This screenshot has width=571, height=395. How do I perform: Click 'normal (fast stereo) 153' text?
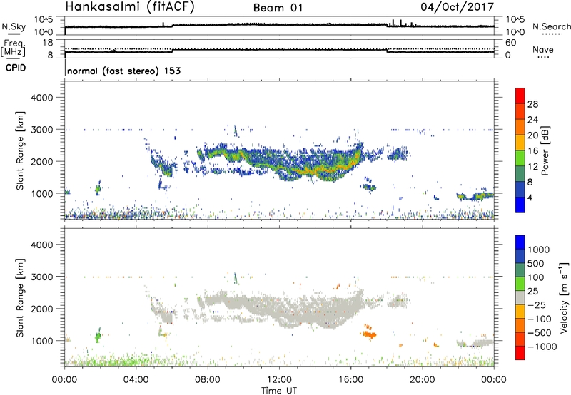[x=123, y=71]
